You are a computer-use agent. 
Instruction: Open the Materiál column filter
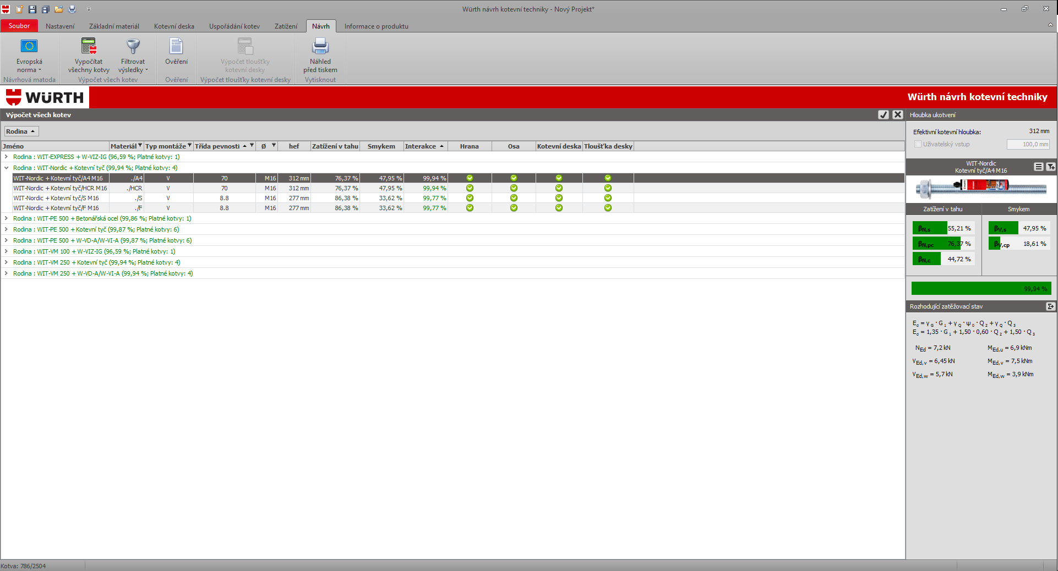(x=140, y=145)
